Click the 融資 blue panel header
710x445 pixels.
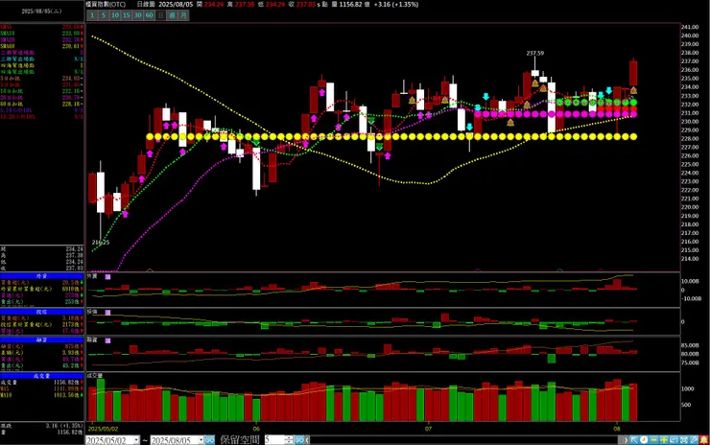coord(41,340)
